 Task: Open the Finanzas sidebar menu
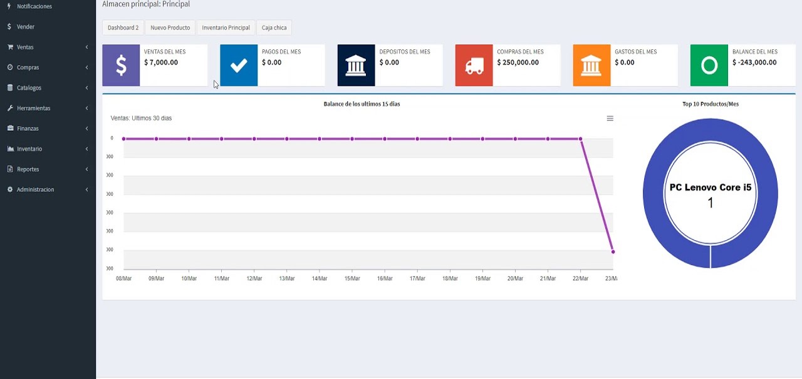coord(28,128)
